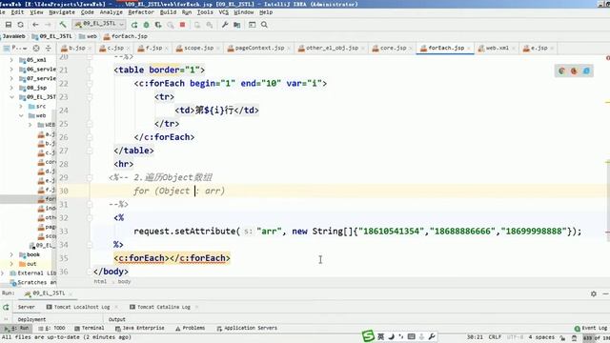Toggle the Sogou moon half-width mode
Viewport: 610px width, 343px height.
392,336
